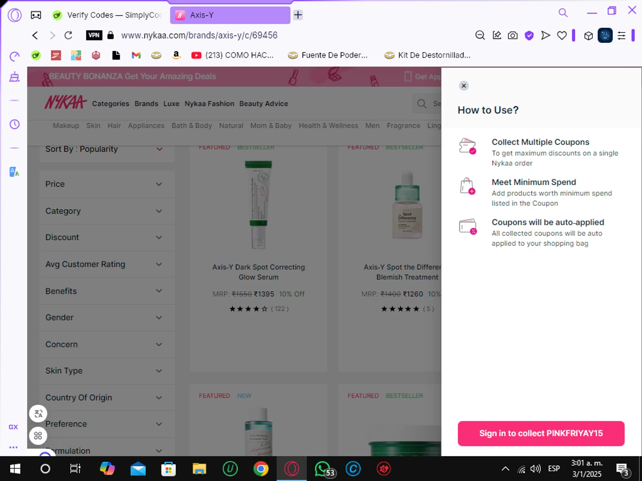Reload the current page
642x481 pixels.
(68, 35)
